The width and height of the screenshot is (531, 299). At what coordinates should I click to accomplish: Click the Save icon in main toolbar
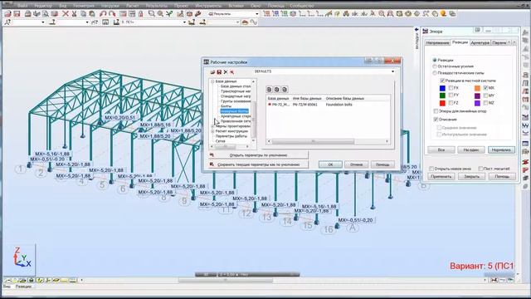(17, 14)
